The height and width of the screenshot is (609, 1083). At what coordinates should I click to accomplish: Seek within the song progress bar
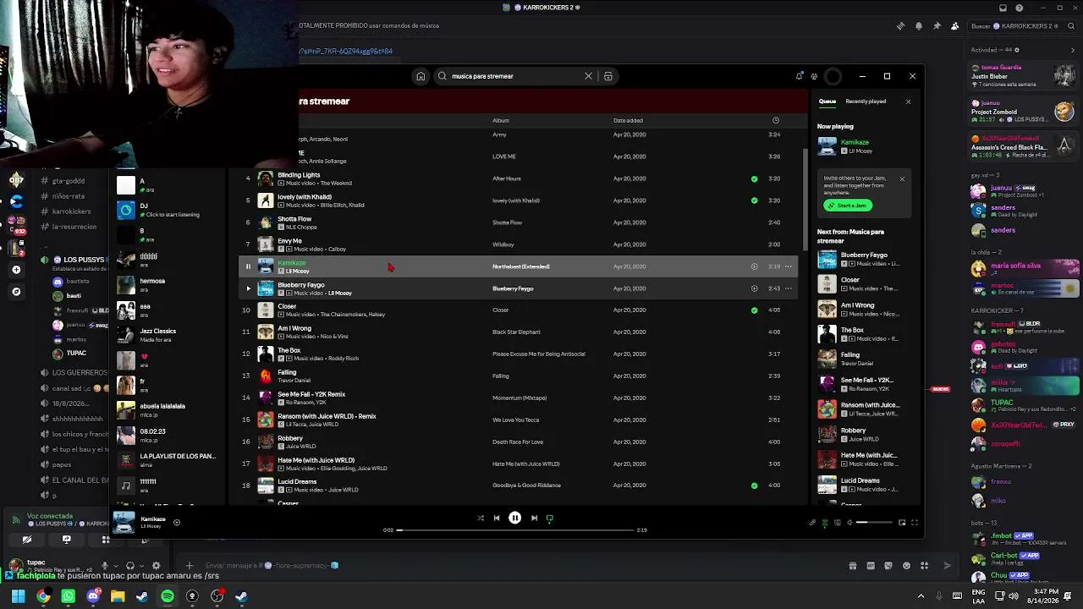(516, 530)
